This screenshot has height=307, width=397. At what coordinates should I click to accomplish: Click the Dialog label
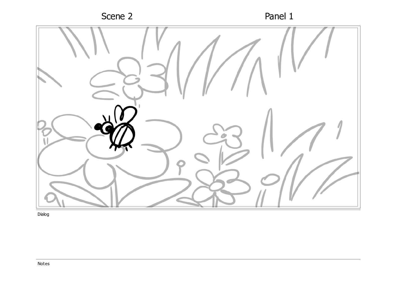click(x=43, y=214)
